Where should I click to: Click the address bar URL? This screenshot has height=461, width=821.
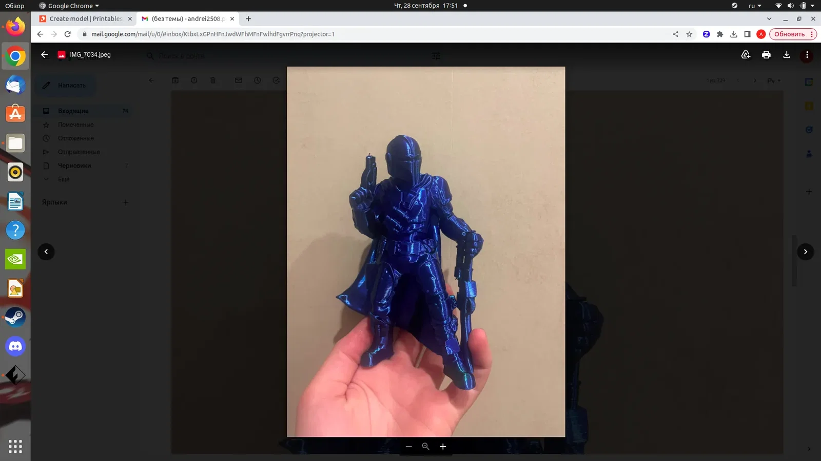(x=213, y=34)
